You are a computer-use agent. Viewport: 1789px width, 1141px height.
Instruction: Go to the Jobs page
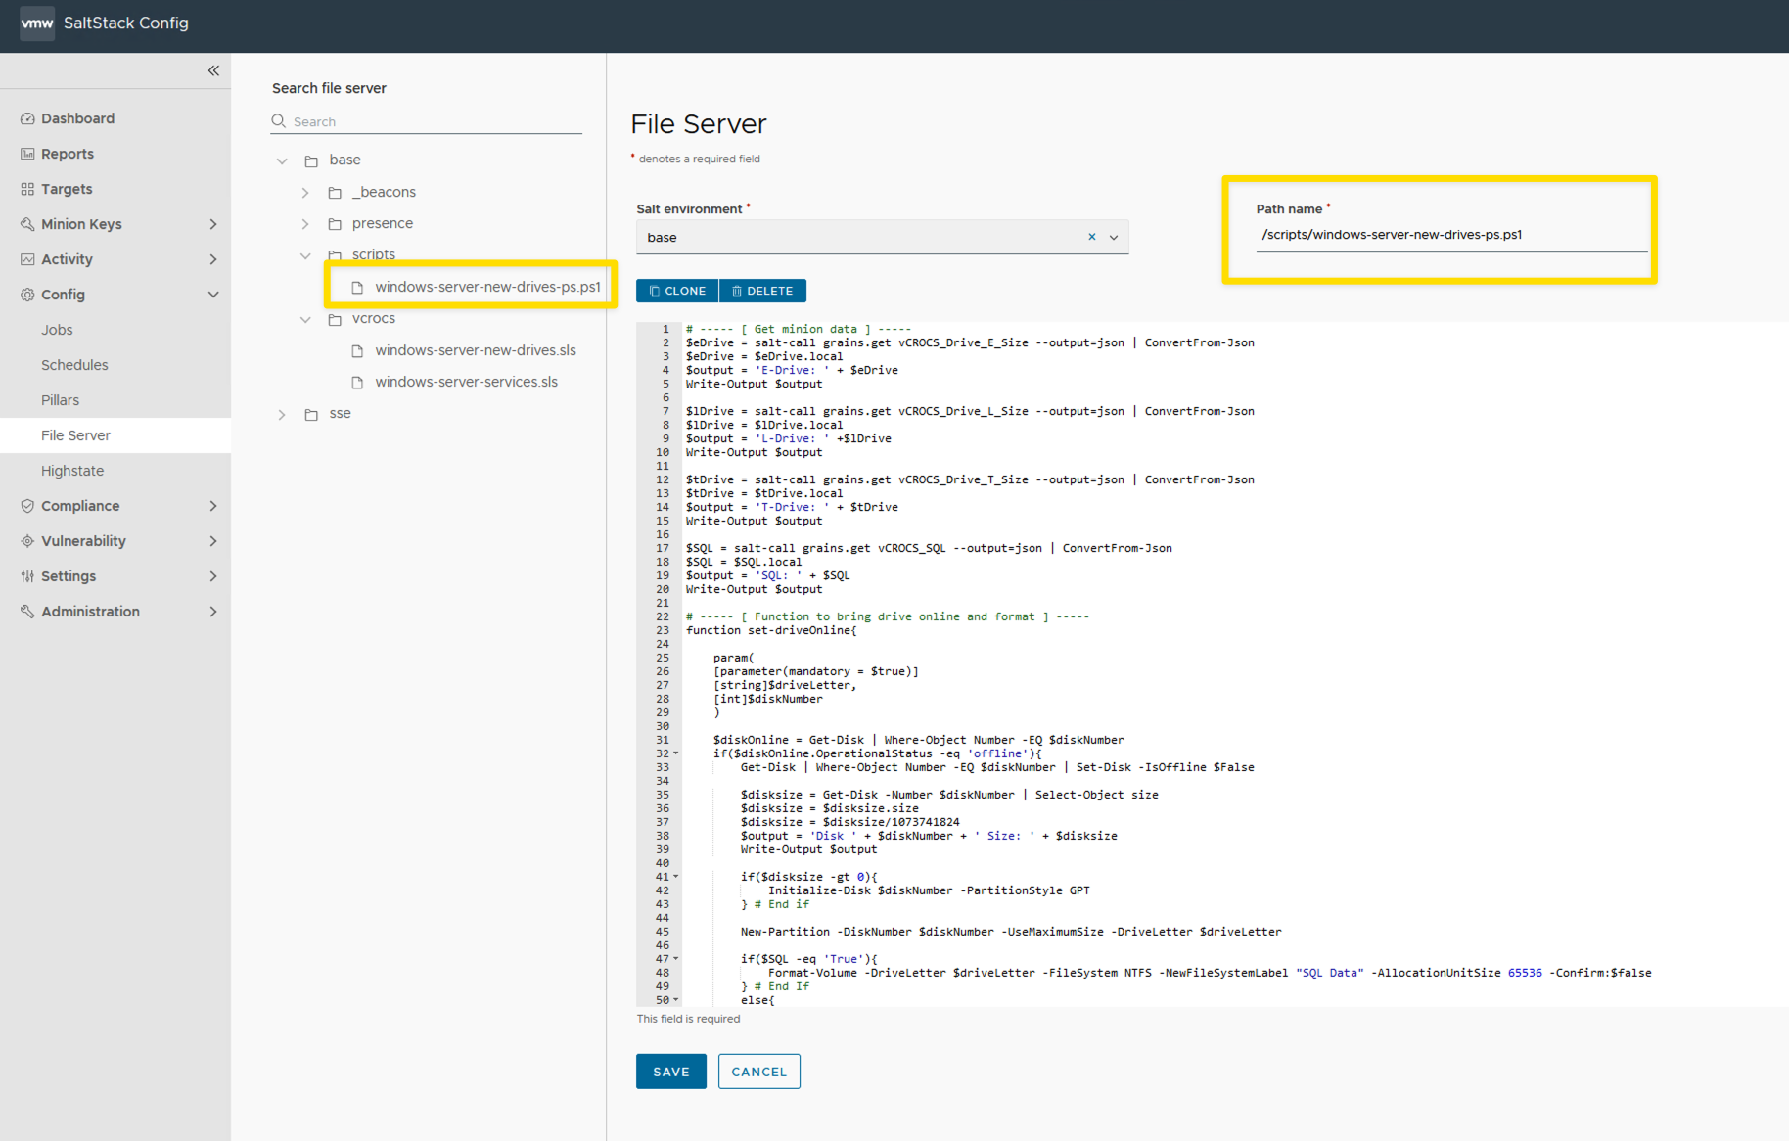[x=57, y=330]
